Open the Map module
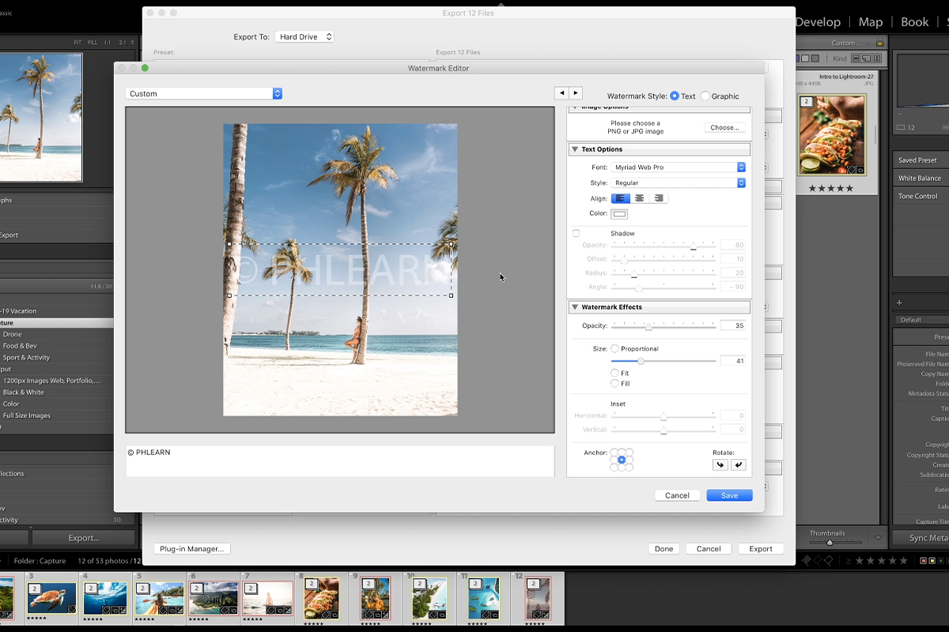Viewport: 949px width, 632px height. coord(870,21)
